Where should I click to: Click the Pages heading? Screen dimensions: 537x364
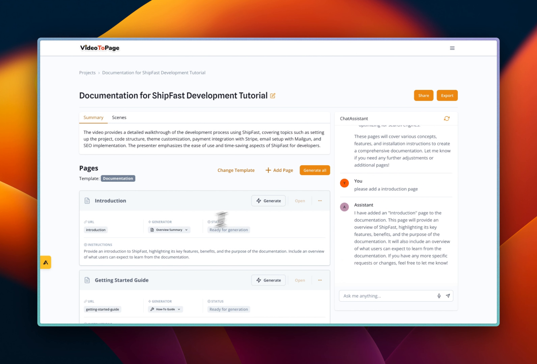coord(89,168)
